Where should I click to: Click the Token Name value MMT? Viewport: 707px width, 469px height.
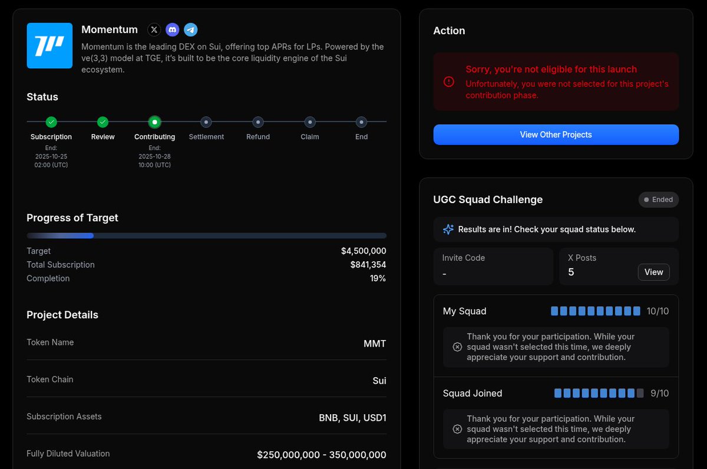pos(375,344)
